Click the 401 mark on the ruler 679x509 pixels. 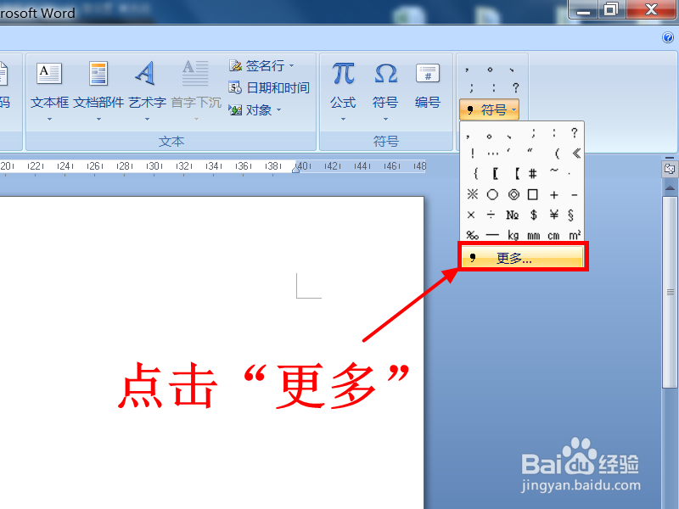(x=302, y=166)
